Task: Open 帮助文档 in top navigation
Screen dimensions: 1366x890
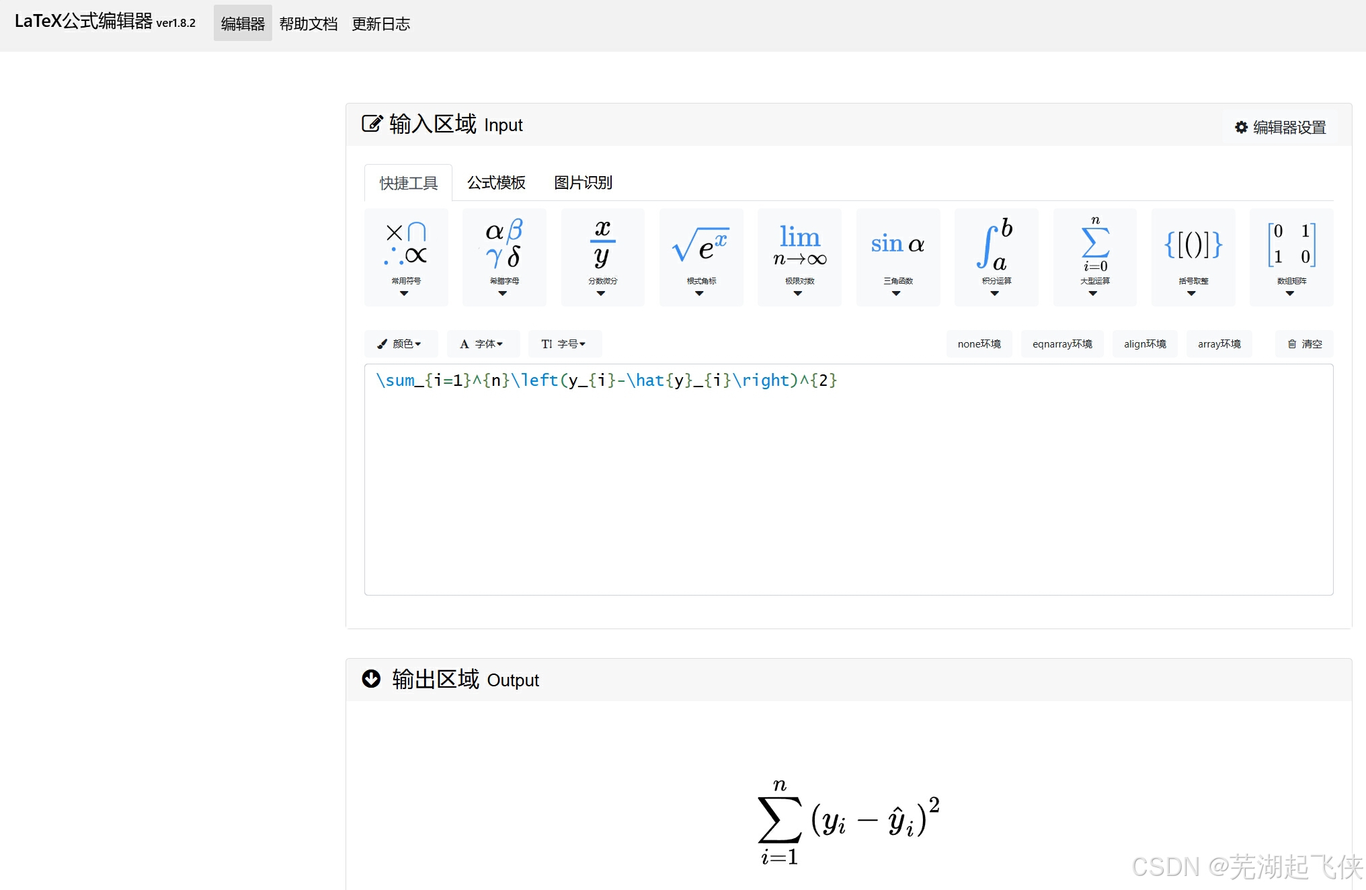Action: (308, 24)
